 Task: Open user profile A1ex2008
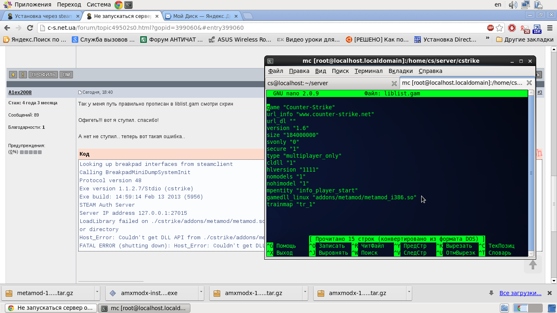click(x=20, y=93)
